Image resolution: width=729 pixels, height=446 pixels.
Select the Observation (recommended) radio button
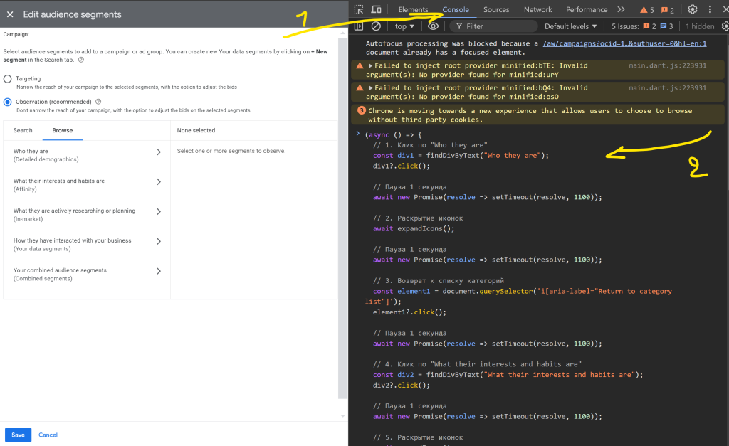pos(8,102)
